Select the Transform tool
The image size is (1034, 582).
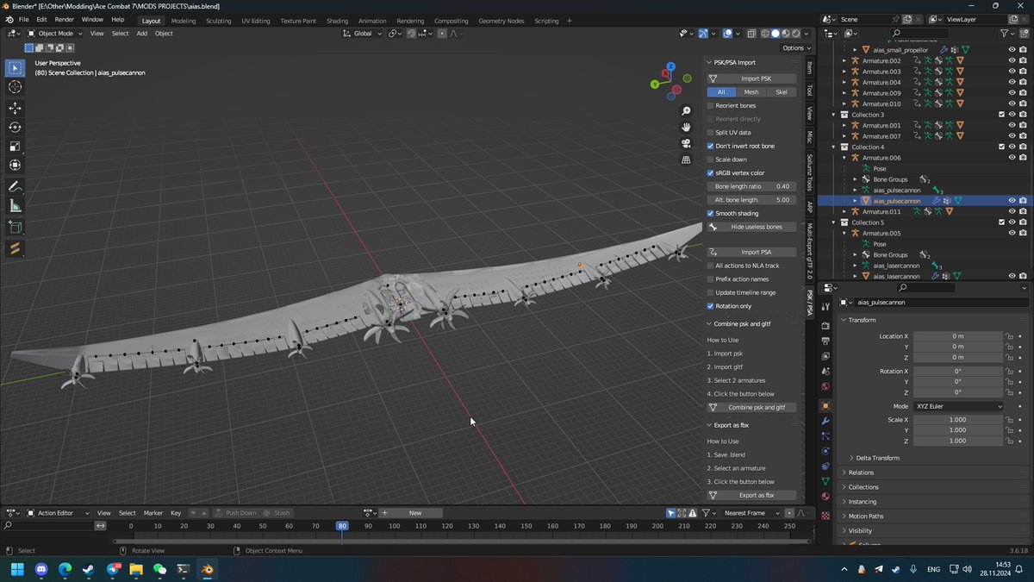[16, 165]
